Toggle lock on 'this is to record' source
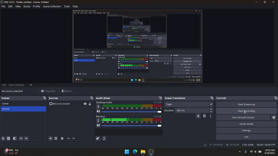Viewport: 278px width, 156px height. click(90, 104)
